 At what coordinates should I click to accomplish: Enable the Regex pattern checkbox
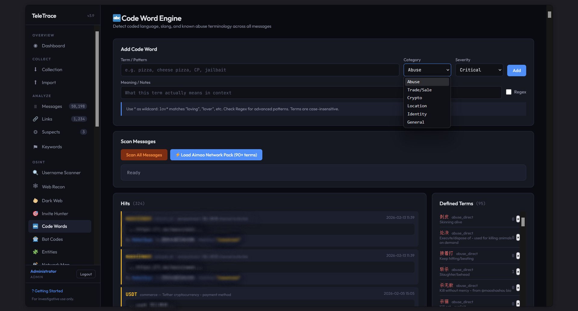click(x=509, y=92)
